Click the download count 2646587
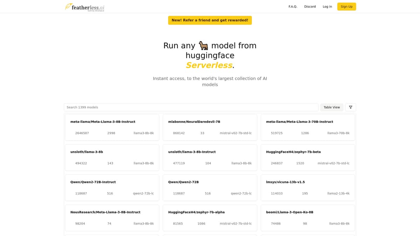Viewport: 420px width, 236px height. tap(82, 133)
